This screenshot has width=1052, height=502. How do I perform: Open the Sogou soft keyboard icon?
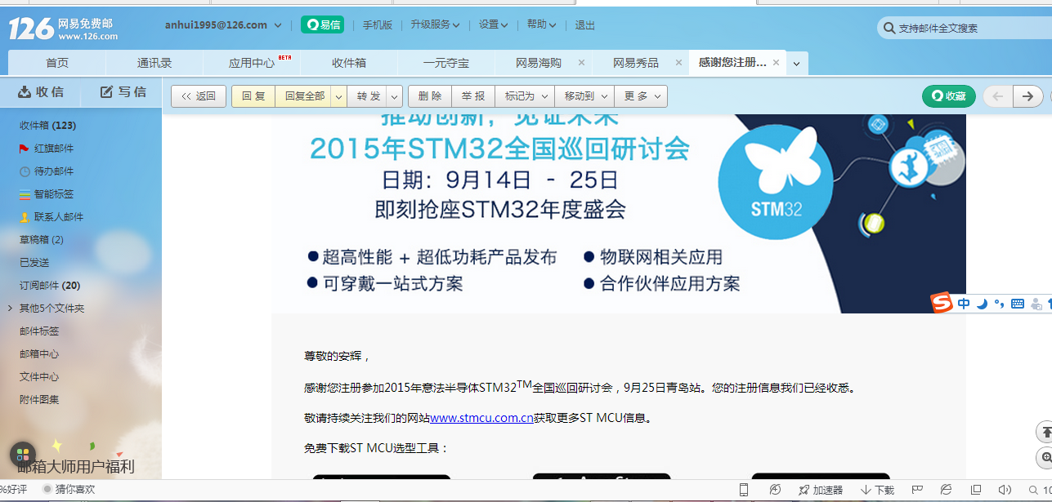click(x=1018, y=304)
